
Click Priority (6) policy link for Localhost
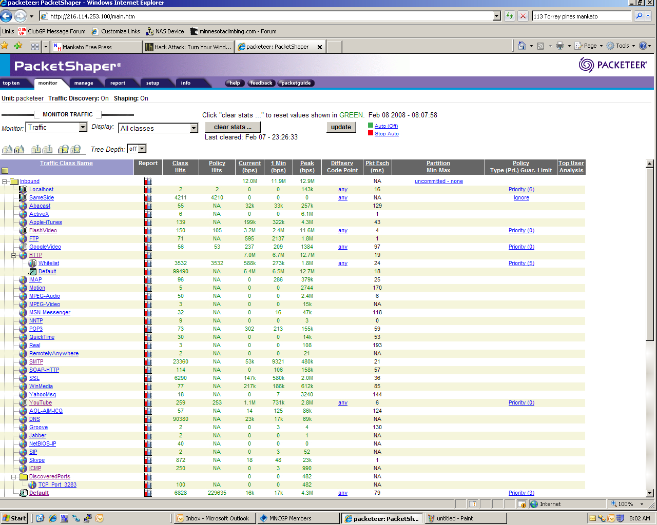point(521,190)
